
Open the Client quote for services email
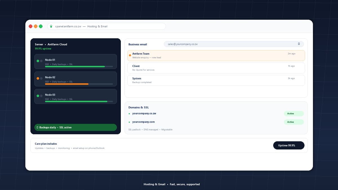(x=216, y=68)
